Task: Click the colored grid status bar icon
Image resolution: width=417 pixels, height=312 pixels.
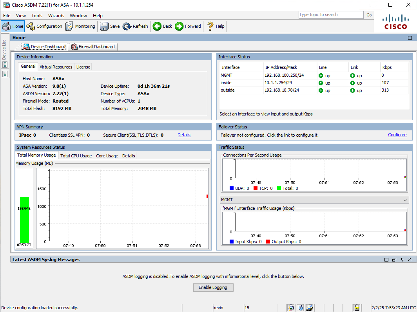Action: (291, 308)
